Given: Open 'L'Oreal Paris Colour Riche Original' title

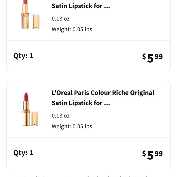Looking at the screenshot, I should point(103,93).
